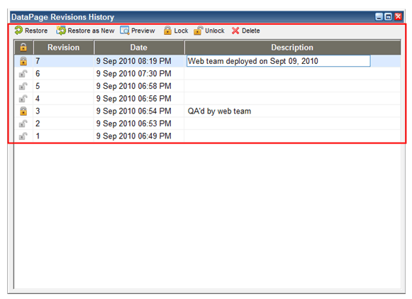Viewport: 412px width, 299px height.
Task: Click the Restore toolbar icon
Action: click(x=18, y=31)
